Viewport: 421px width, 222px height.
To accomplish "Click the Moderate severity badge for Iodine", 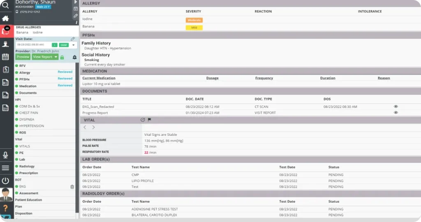I will [x=194, y=20].
